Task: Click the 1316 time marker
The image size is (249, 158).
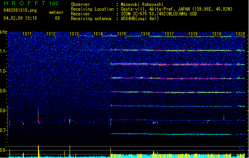Action: 145,34
